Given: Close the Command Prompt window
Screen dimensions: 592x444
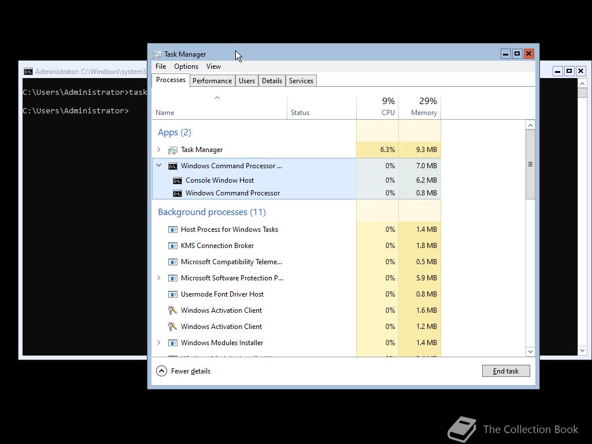Looking at the screenshot, I should point(580,71).
